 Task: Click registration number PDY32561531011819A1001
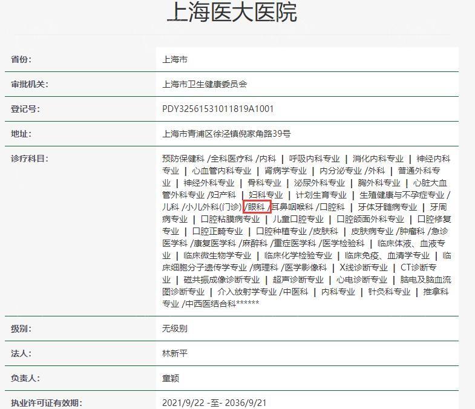click(x=218, y=109)
